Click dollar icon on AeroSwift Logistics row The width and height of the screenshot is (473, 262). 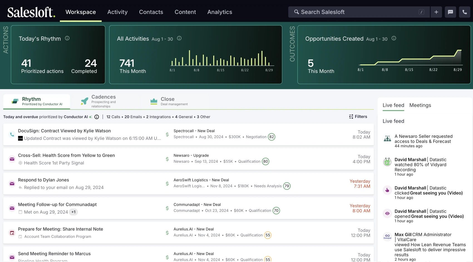point(167,184)
